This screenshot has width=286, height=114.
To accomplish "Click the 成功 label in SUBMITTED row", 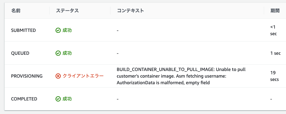I will 67,30.
